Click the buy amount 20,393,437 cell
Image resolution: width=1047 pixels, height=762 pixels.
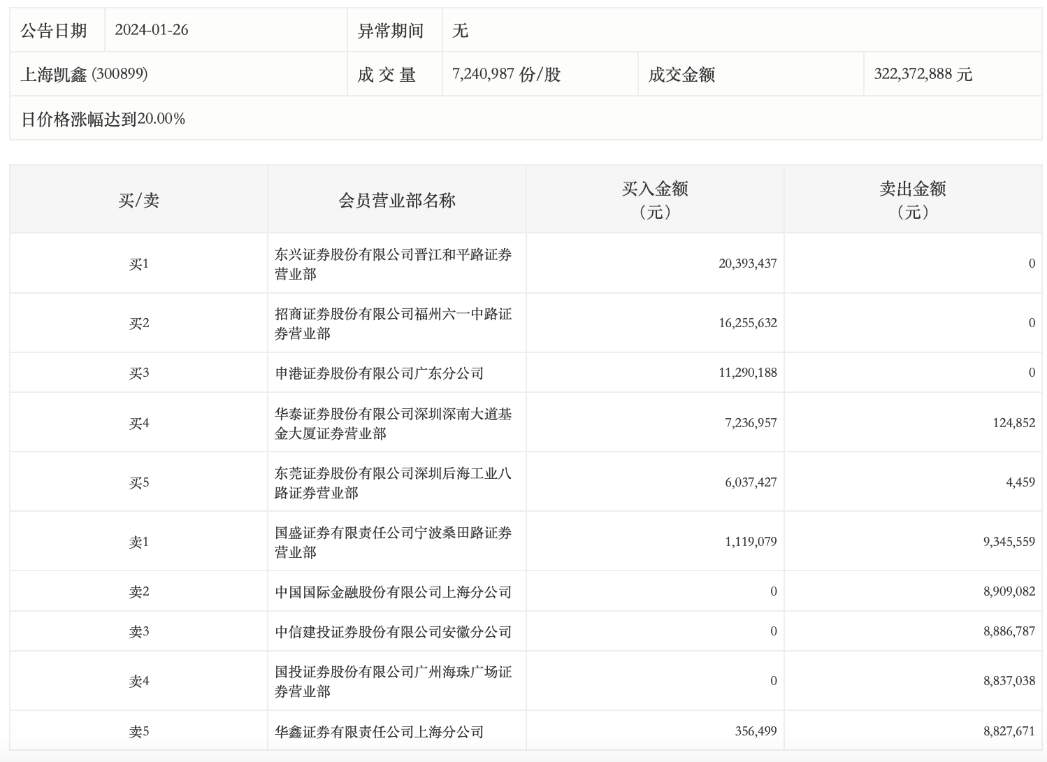pyautogui.click(x=747, y=264)
